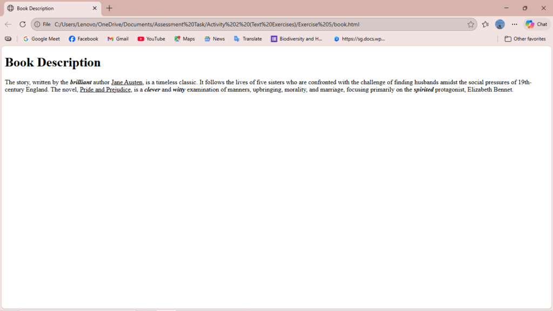This screenshot has width=553, height=311.
Task: Click the browser refresh button
Action: pos(23,24)
